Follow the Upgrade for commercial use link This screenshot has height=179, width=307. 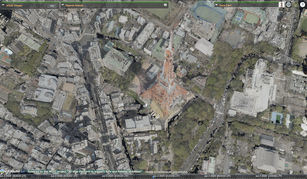(158, 172)
